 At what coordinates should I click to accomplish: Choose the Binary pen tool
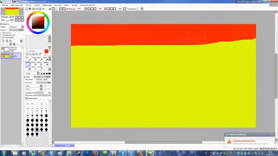pos(34,68)
